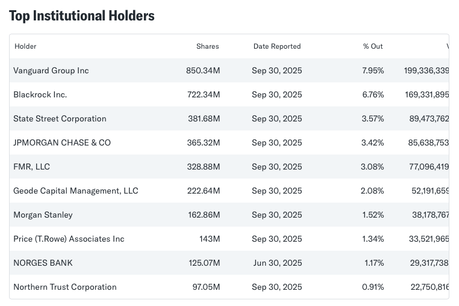Click the % Out column header

[373, 46]
